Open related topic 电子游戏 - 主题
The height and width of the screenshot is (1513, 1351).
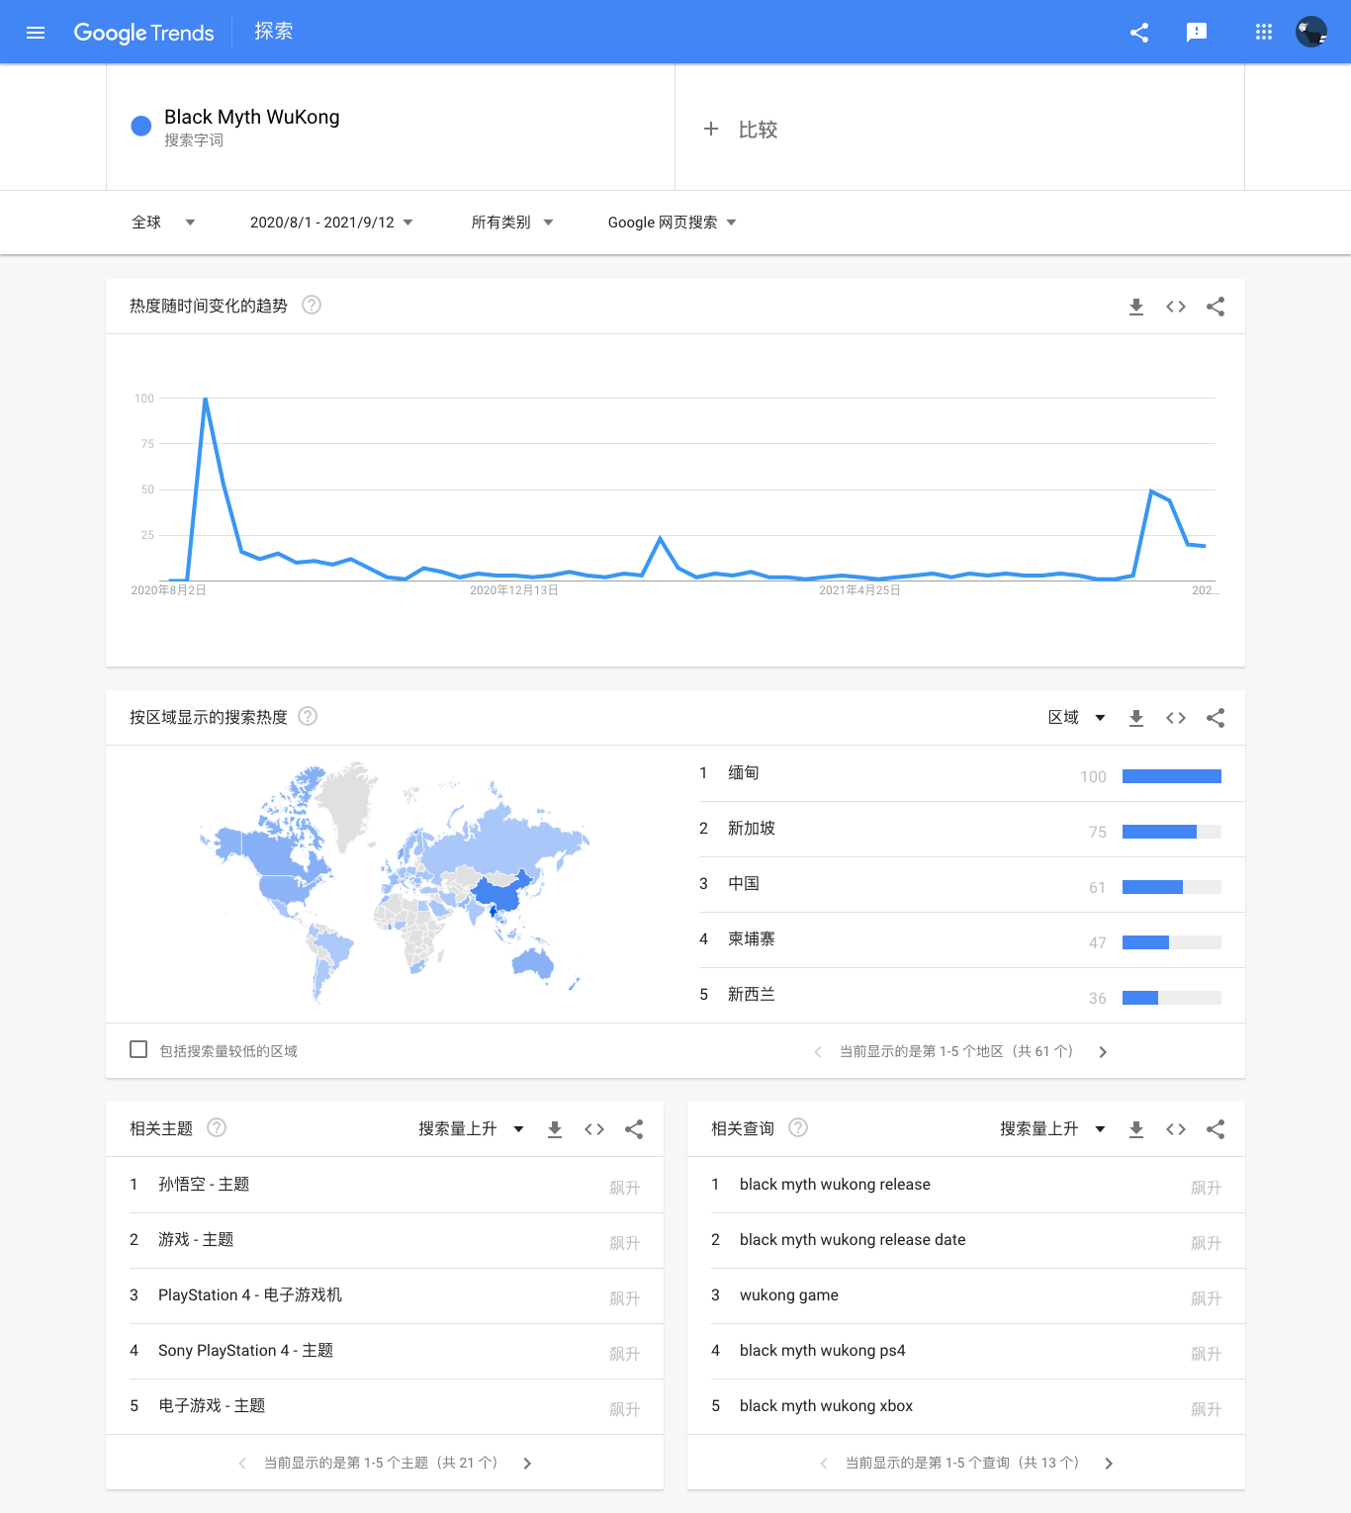[212, 1406]
